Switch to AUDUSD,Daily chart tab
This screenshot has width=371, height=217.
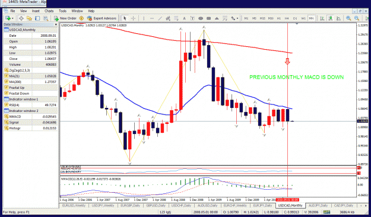coord(207,206)
